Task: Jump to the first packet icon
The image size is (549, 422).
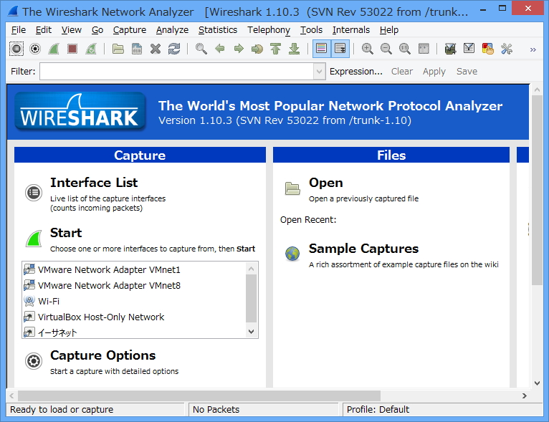Action: (x=276, y=49)
